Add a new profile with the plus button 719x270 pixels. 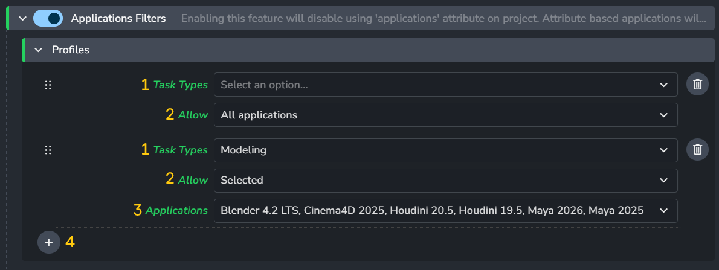[x=49, y=242]
